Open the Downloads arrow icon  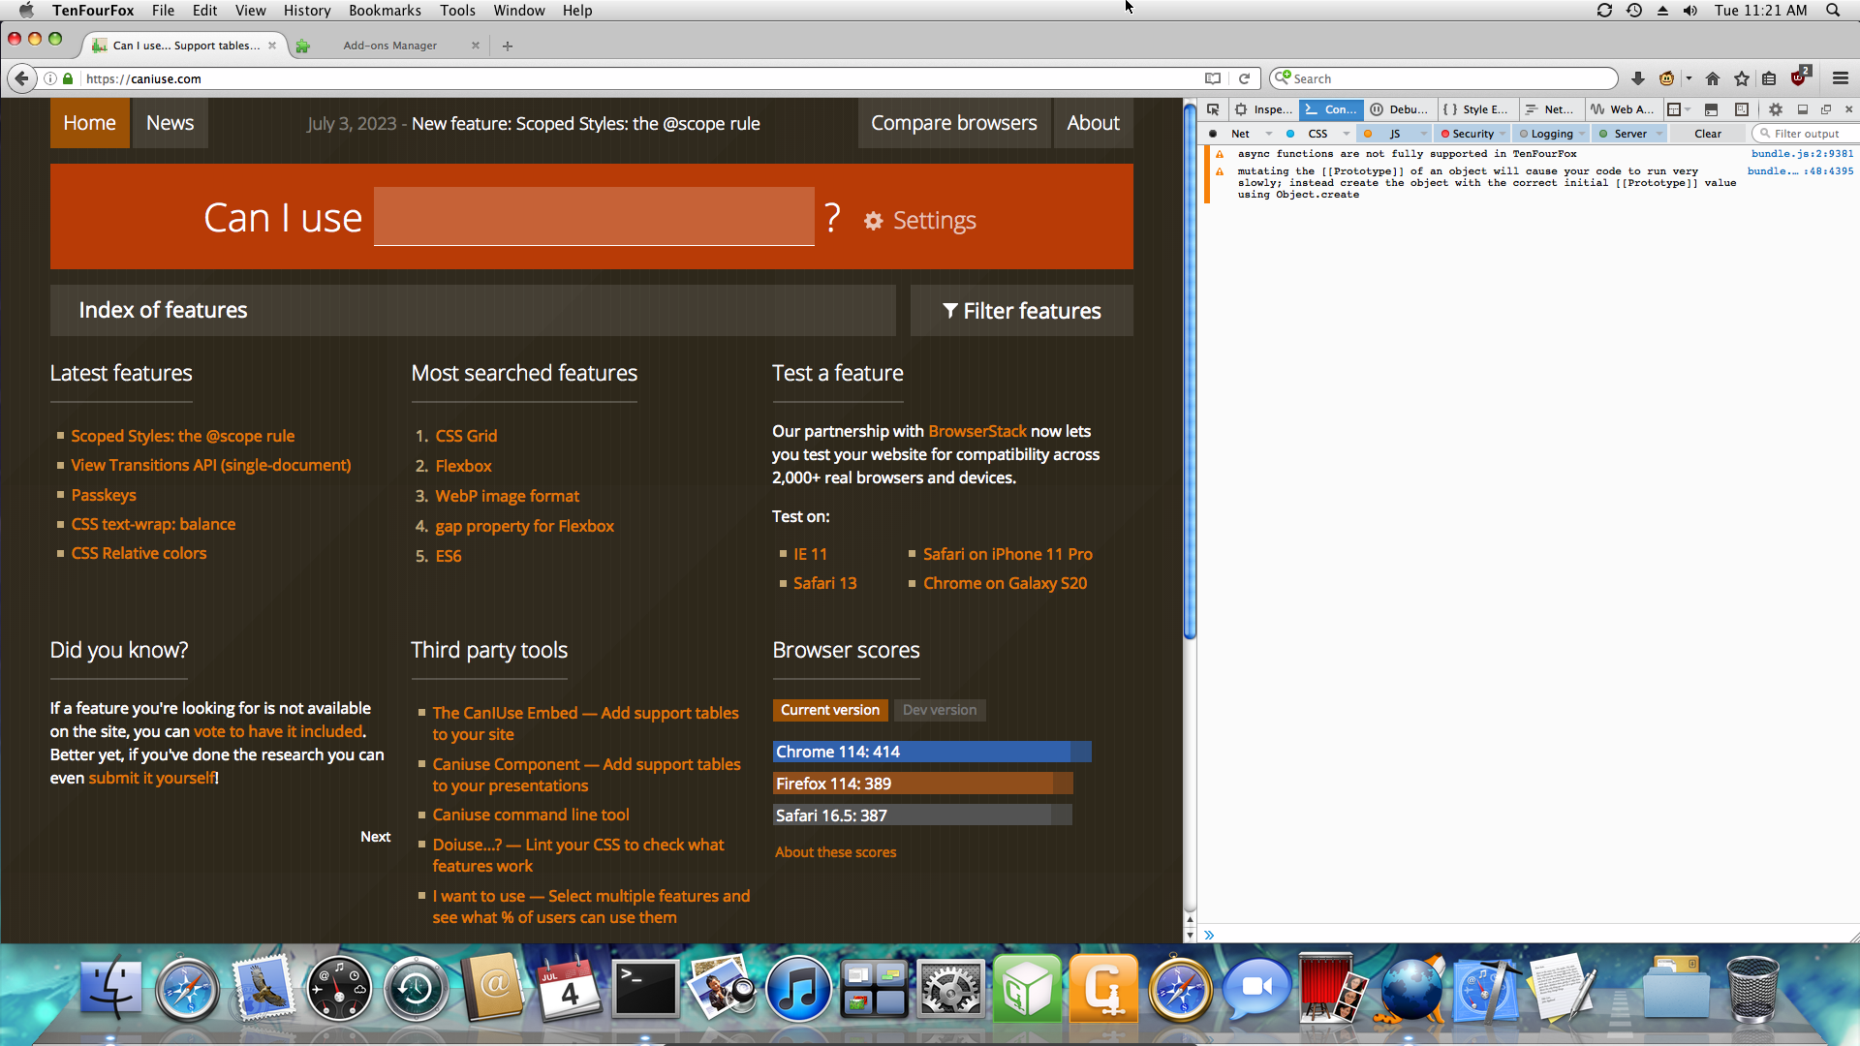[1637, 78]
